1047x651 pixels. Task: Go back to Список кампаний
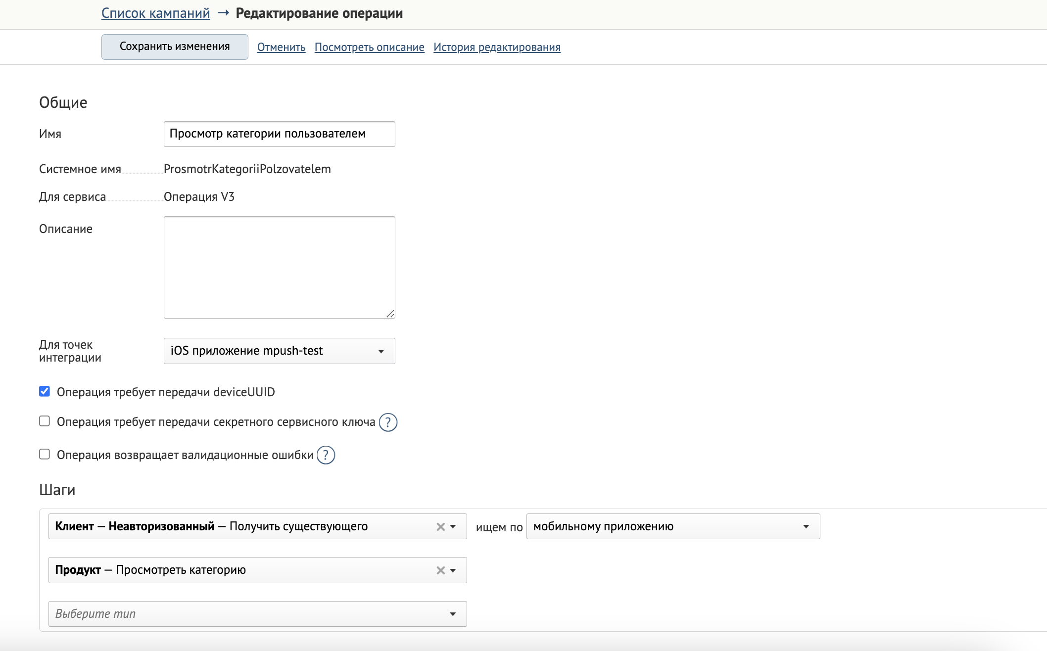pyautogui.click(x=155, y=13)
